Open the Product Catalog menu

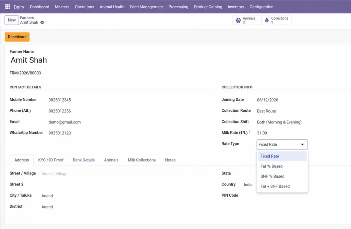pos(208,7)
